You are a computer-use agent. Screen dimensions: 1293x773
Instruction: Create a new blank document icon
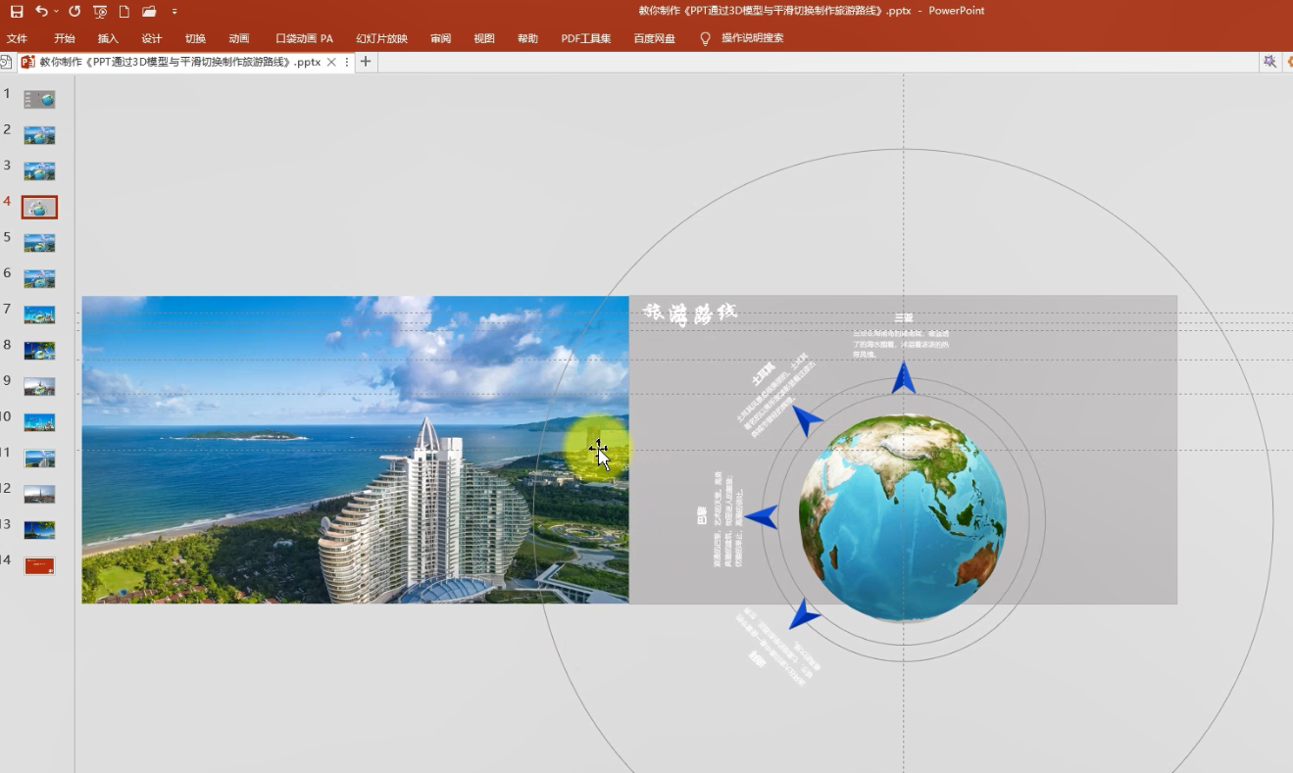point(124,11)
